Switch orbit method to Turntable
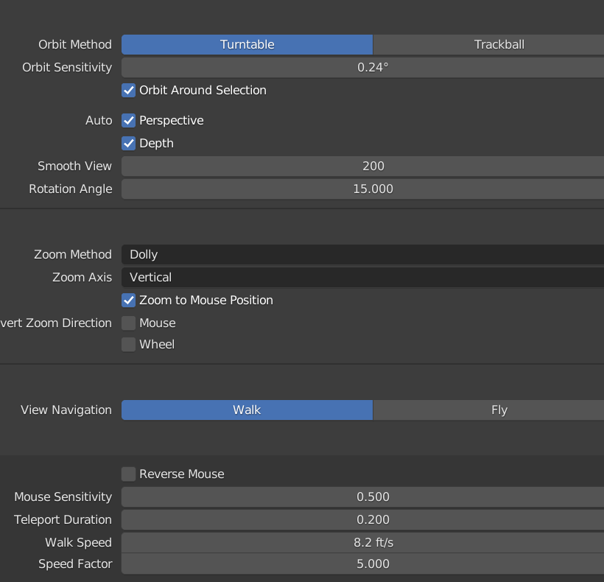 [247, 44]
